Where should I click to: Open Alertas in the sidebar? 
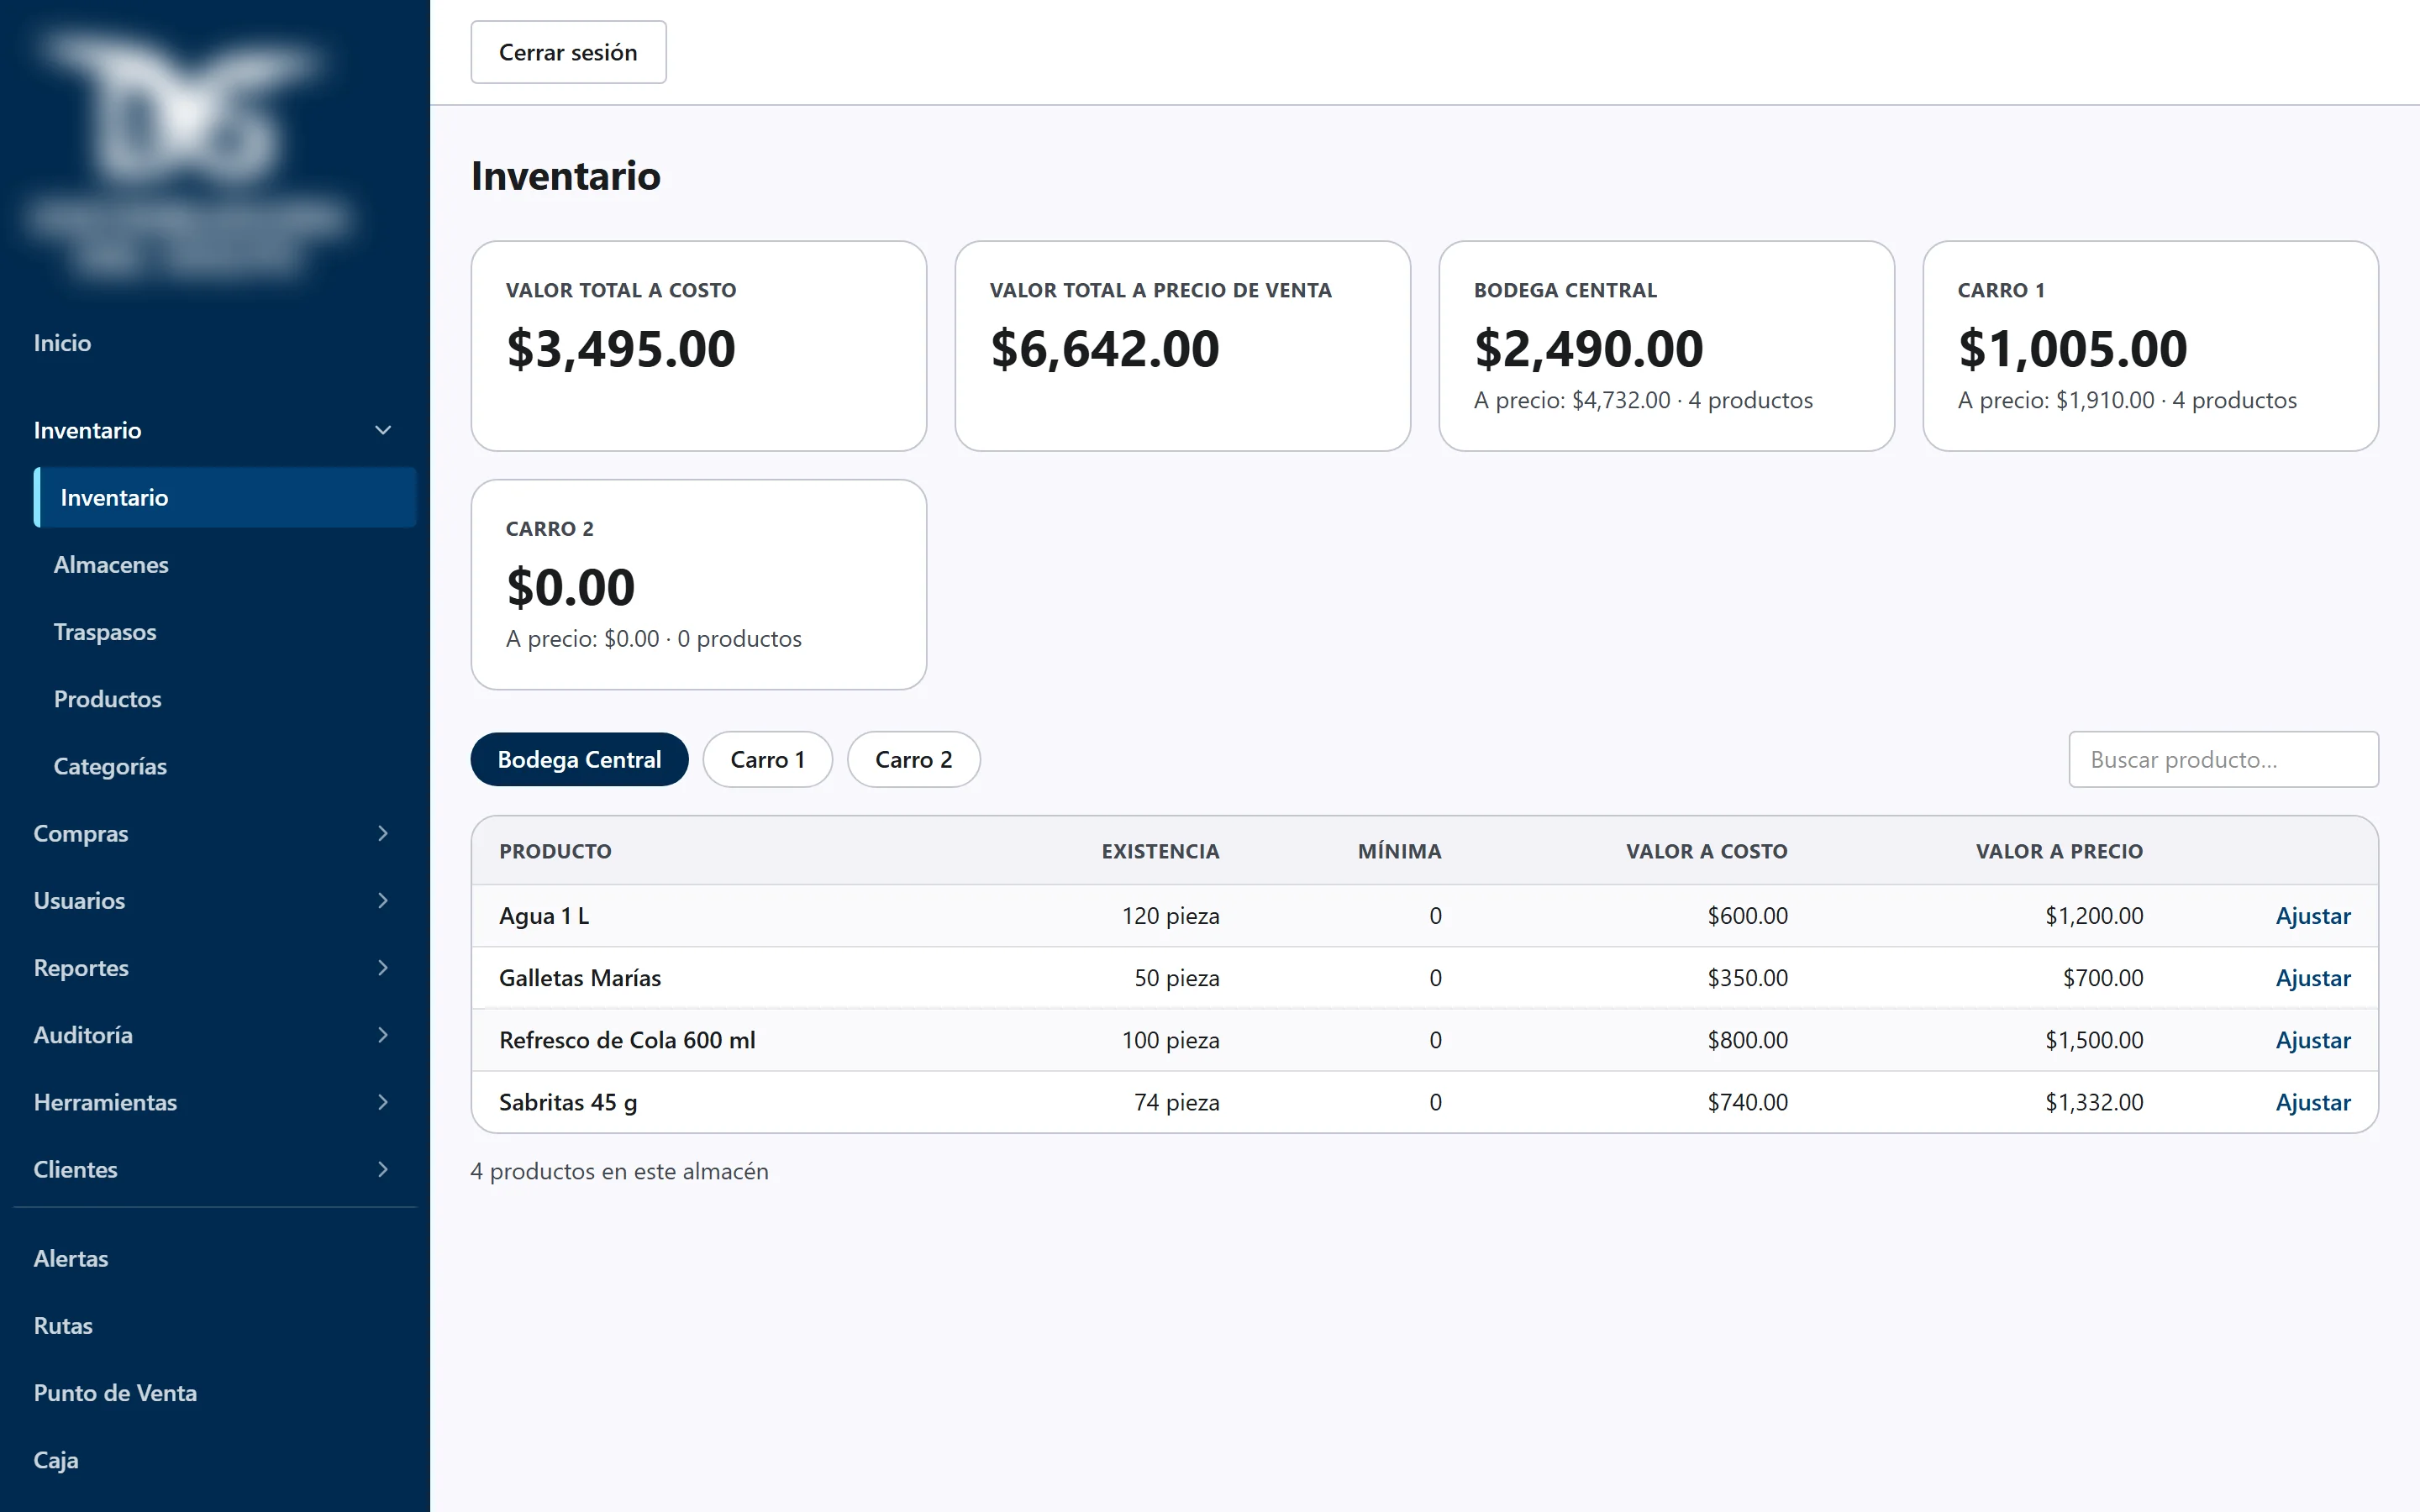tap(71, 1258)
